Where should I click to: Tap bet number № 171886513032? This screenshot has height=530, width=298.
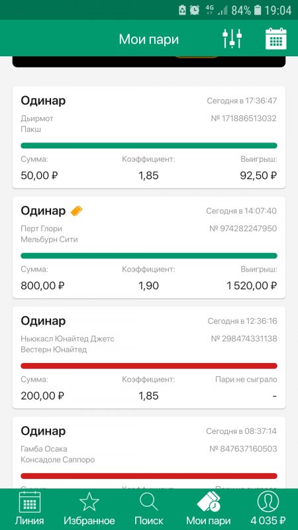(243, 119)
